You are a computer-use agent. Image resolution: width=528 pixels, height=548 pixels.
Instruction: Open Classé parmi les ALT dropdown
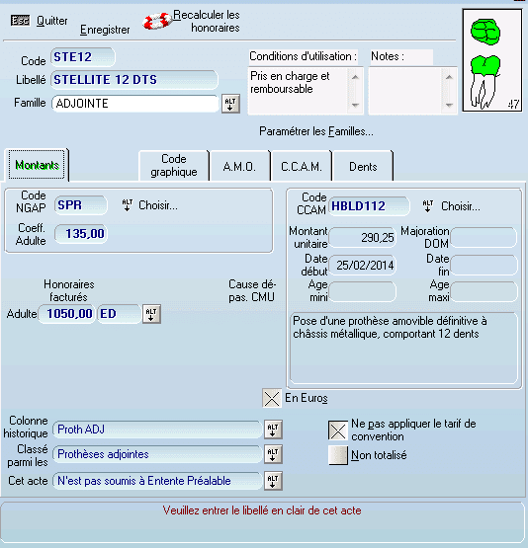(273, 454)
